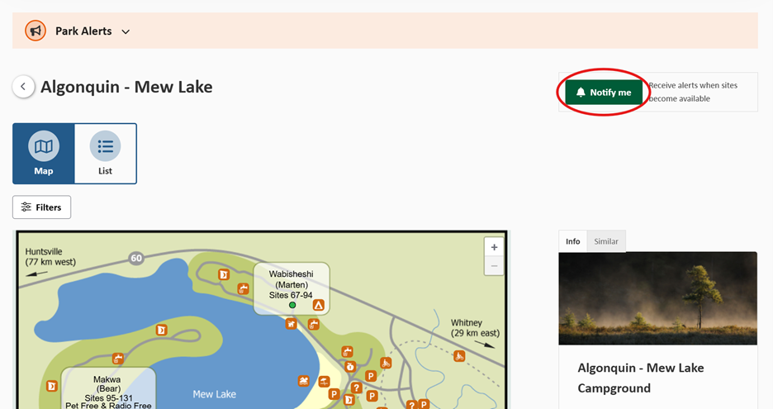Viewport: 773px width, 409px height.
Task: Click the misty tree campground photo
Action: point(657,298)
